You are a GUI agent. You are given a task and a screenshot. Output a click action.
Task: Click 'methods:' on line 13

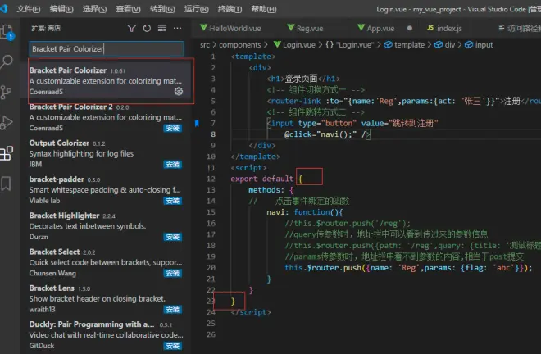click(266, 190)
